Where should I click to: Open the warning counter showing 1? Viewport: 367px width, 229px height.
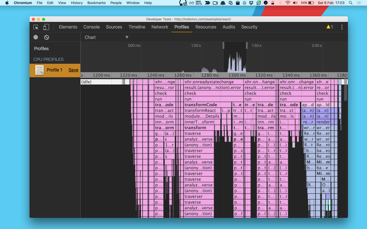pos(330,27)
